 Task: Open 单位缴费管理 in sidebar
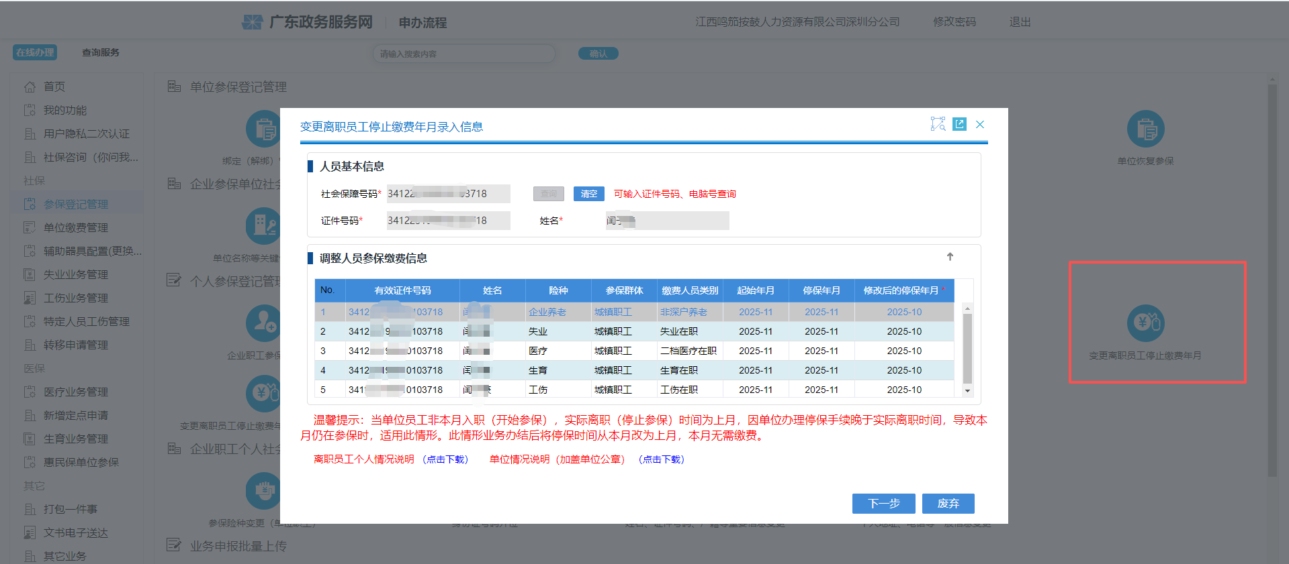[x=76, y=227]
